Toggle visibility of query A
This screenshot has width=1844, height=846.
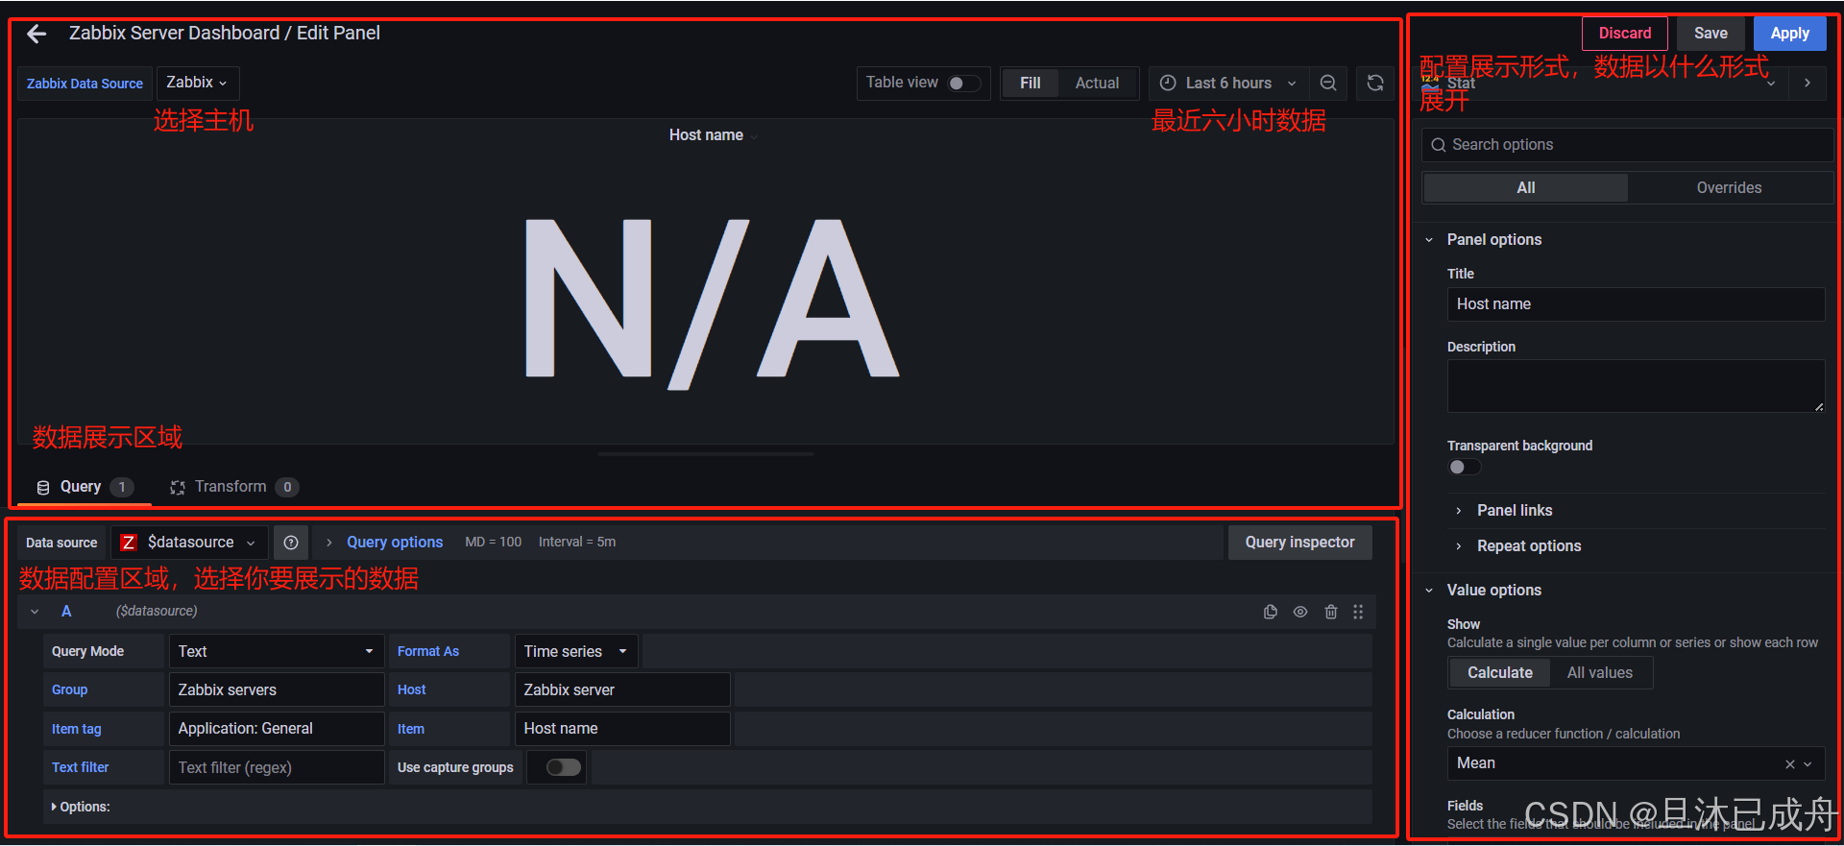[x=1300, y=612]
